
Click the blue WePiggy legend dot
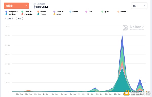click(x=6, y=14)
